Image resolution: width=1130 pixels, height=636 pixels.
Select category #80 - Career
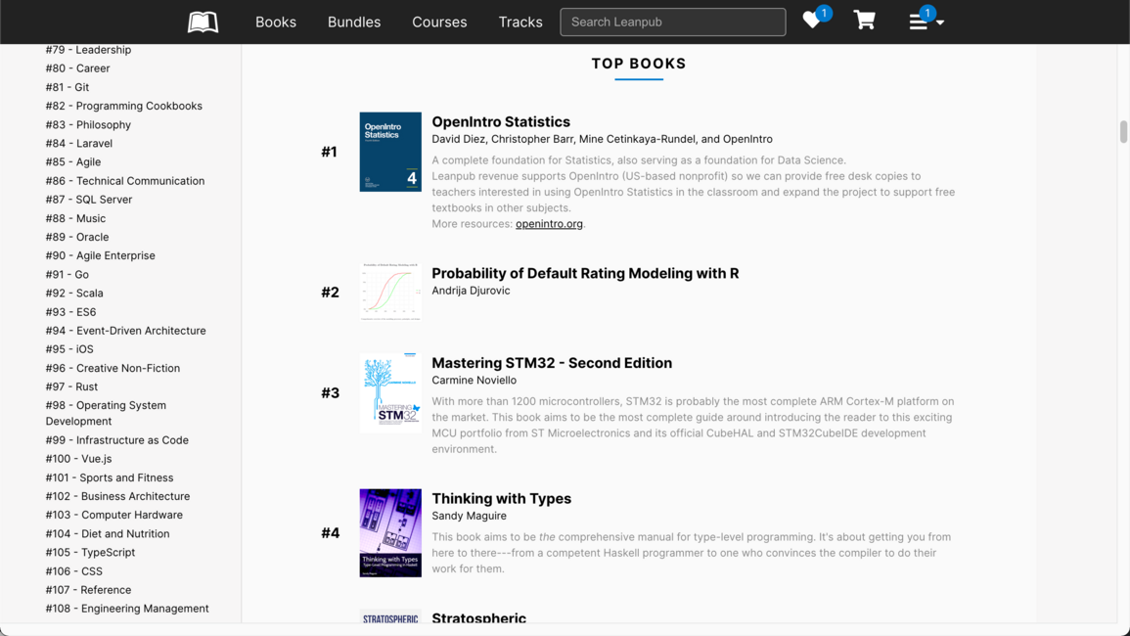coord(78,68)
